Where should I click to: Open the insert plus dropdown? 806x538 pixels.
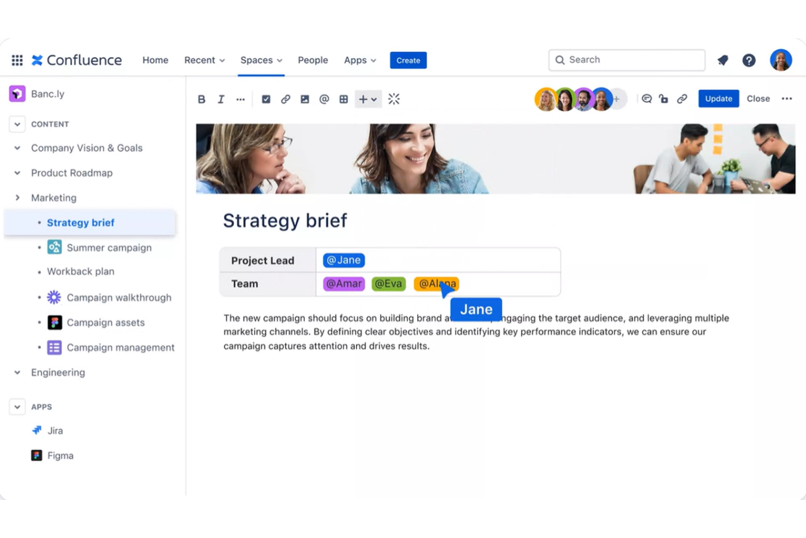[368, 99]
